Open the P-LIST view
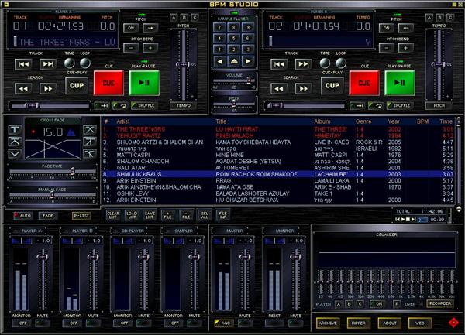This screenshot has width=465, height=335. [x=81, y=216]
